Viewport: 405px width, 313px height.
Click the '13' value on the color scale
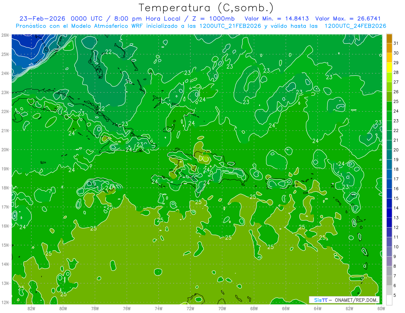click(x=396, y=218)
